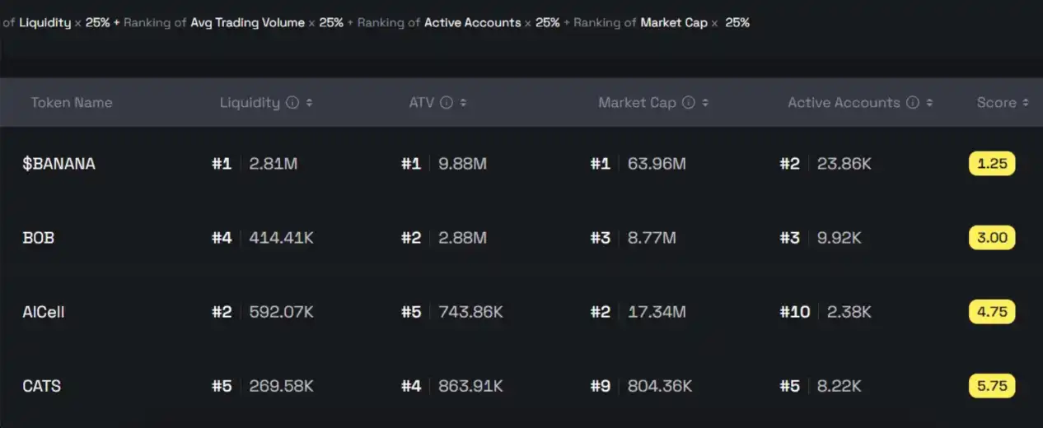
Task: Click the ATV info icon
Action: (446, 103)
